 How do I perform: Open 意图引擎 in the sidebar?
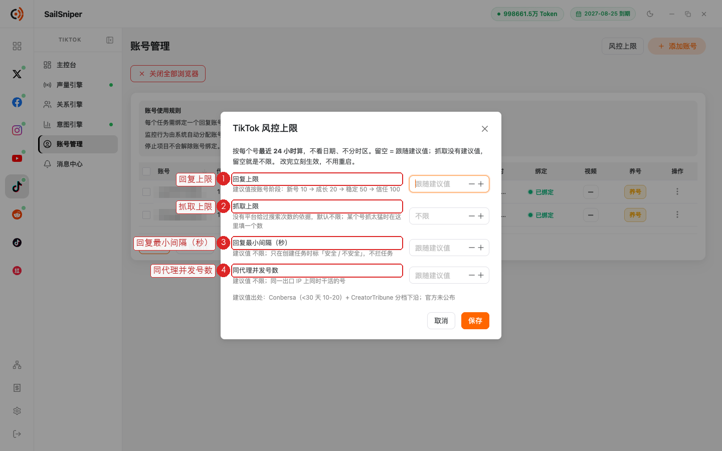click(x=78, y=124)
